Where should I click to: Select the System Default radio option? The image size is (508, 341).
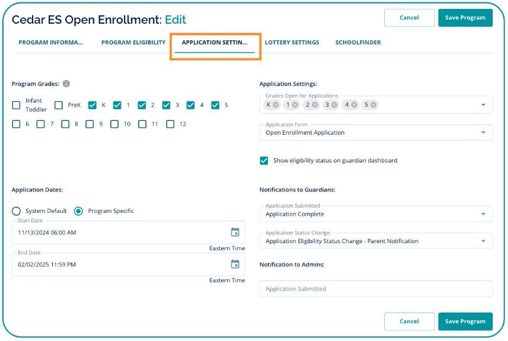[16, 211]
